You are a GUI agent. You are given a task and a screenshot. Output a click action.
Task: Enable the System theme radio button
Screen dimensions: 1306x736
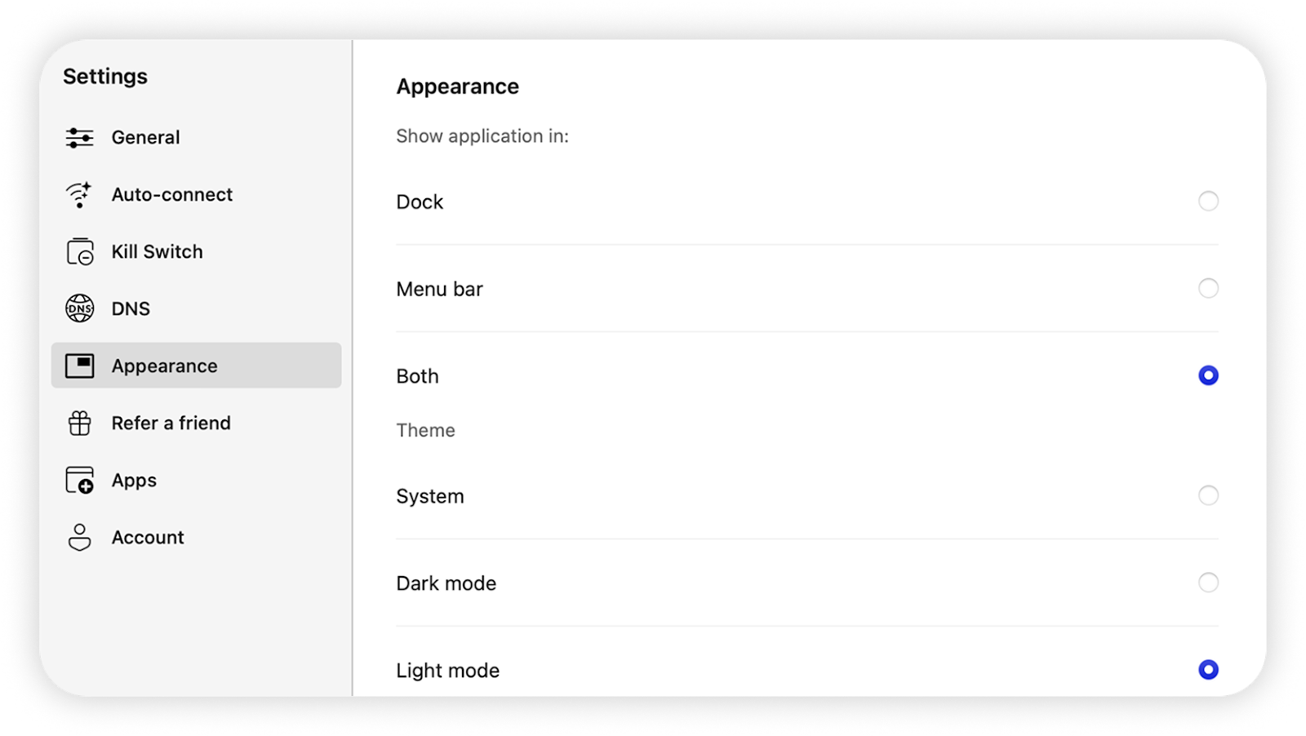(1208, 495)
